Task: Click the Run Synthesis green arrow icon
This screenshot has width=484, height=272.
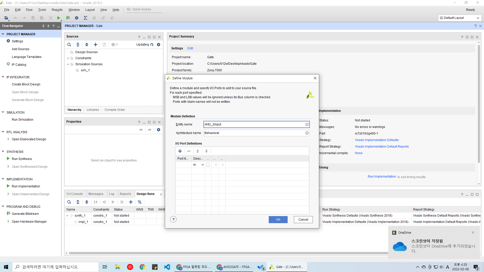Action: tap(8, 159)
